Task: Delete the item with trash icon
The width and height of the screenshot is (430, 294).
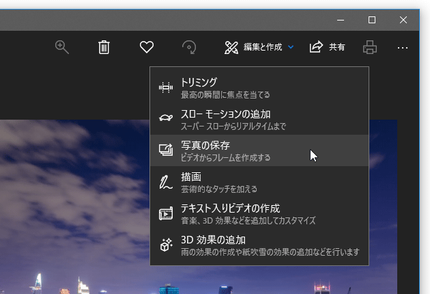Action: (x=104, y=47)
